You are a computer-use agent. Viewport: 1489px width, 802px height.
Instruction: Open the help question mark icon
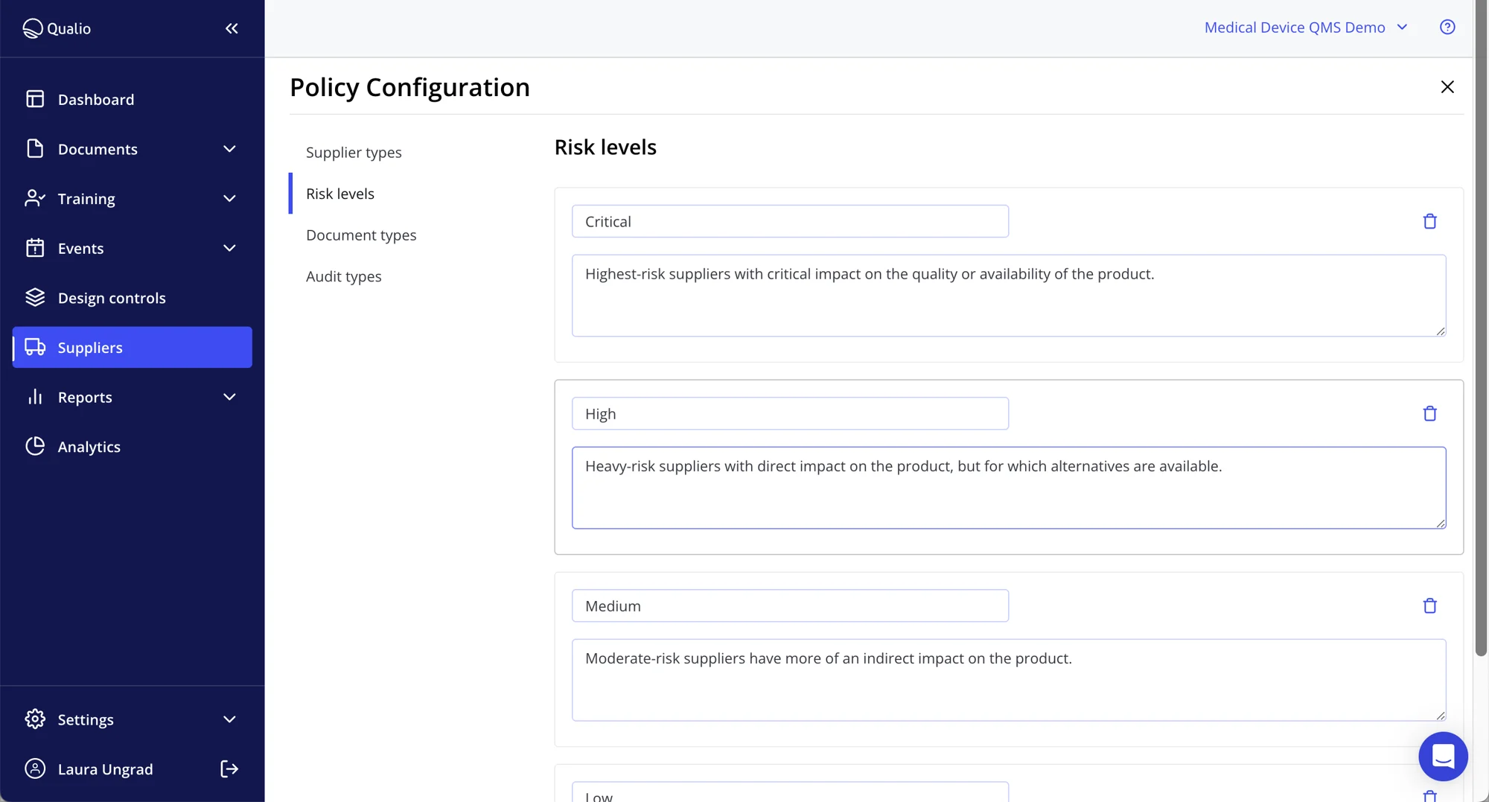click(x=1447, y=27)
